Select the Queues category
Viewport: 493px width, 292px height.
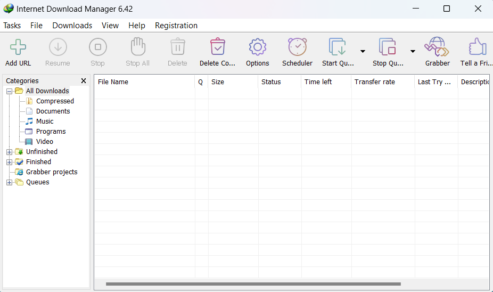38,182
